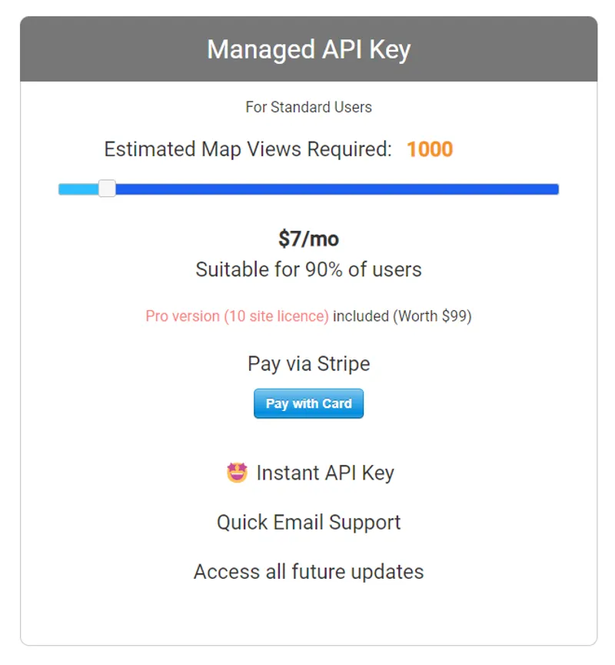Select the Access all future updates text
The width and height of the screenshot is (615, 665).
click(x=307, y=571)
